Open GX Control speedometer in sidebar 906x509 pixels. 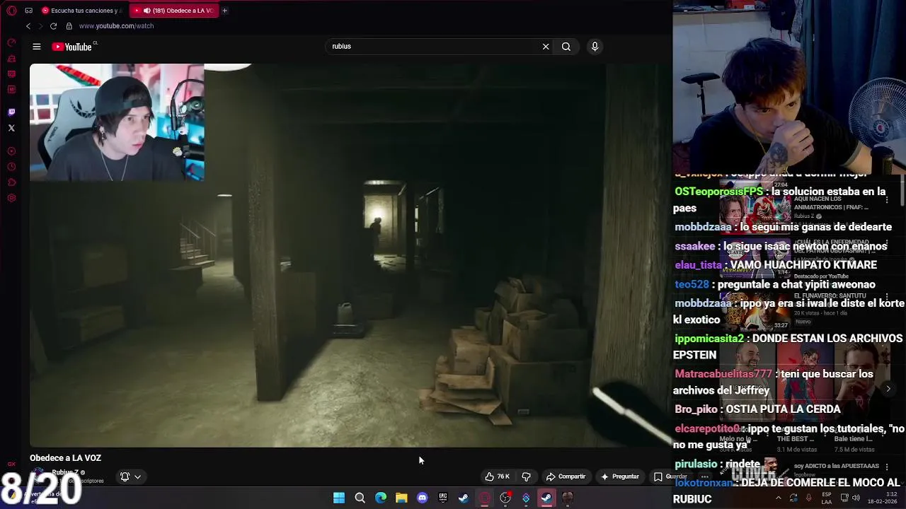11,42
